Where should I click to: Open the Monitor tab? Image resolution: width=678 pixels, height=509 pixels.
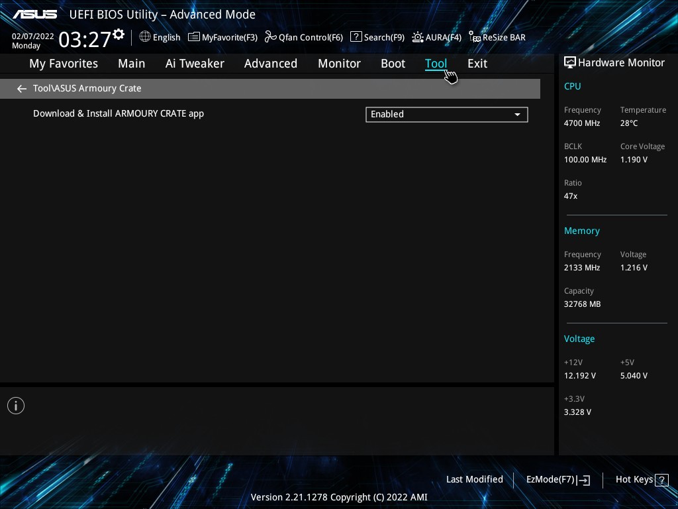(339, 64)
